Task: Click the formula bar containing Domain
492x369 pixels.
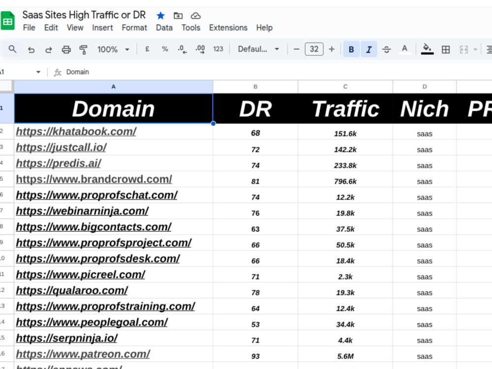Action: (x=276, y=72)
